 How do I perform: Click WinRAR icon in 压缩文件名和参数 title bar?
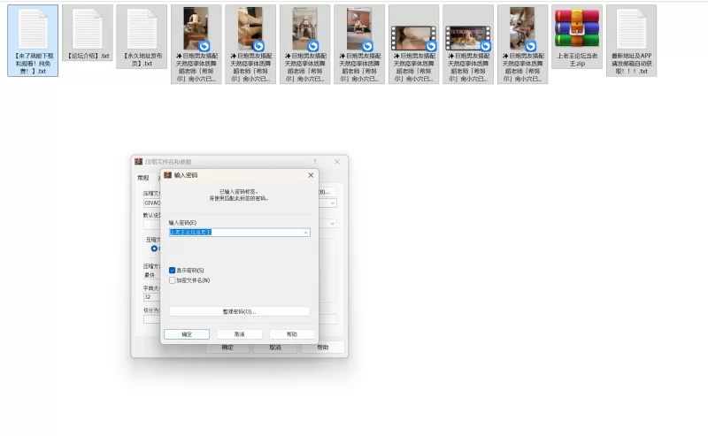(139, 162)
